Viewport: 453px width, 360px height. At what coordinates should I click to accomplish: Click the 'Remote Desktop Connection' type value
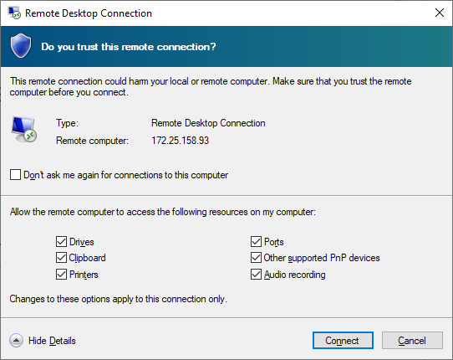208,123
